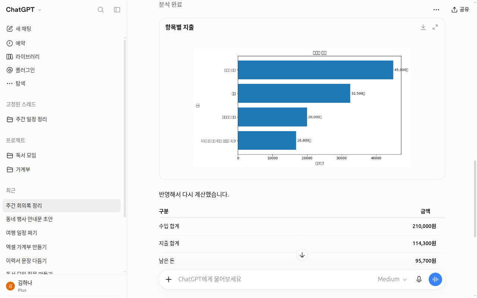Jump to bottom with down-arrow button
The height and width of the screenshot is (298, 477).
(302, 255)
